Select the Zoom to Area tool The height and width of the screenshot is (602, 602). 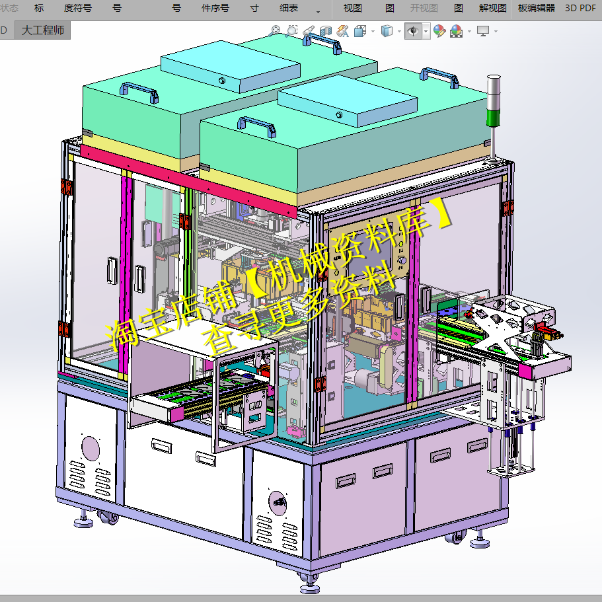click(x=292, y=31)
